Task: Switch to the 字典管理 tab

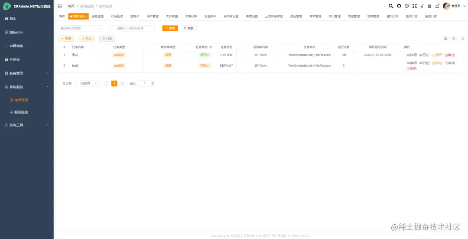Action: point(373,16)
